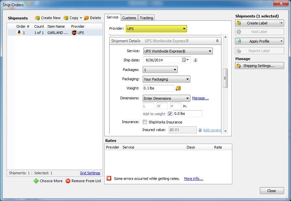The width and height of the screenshot is (291, 201).
Task: Click the Rate column header in Rates
Action: click(x=222, y=147)
